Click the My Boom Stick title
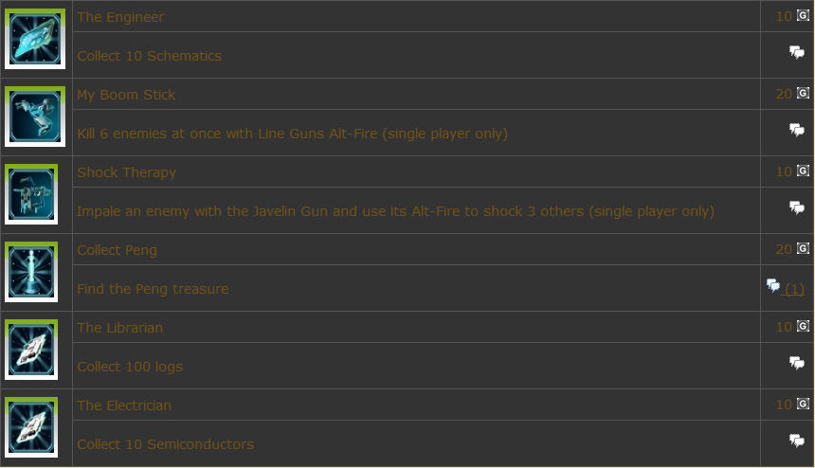The height and width of the screenshot is (468, 815). coord(126,95)
